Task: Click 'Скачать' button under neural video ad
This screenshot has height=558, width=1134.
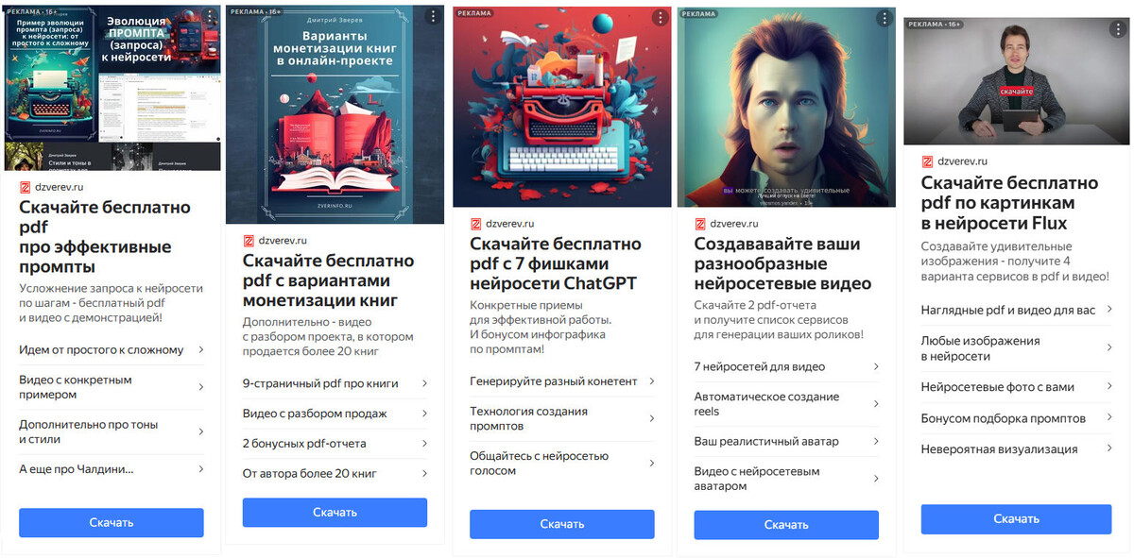Action: (x=786, y=525)
